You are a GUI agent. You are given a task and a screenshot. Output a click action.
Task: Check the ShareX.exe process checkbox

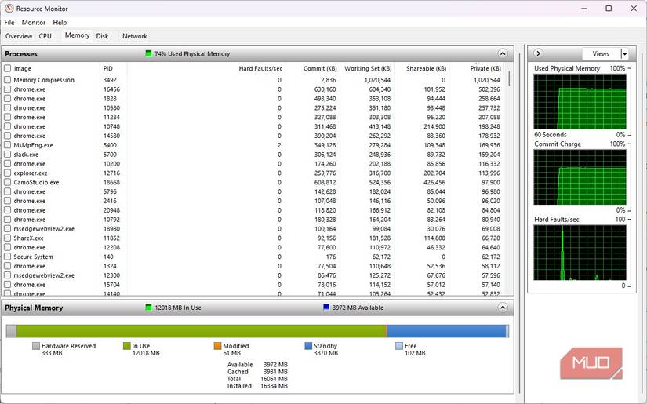point(7,238)
